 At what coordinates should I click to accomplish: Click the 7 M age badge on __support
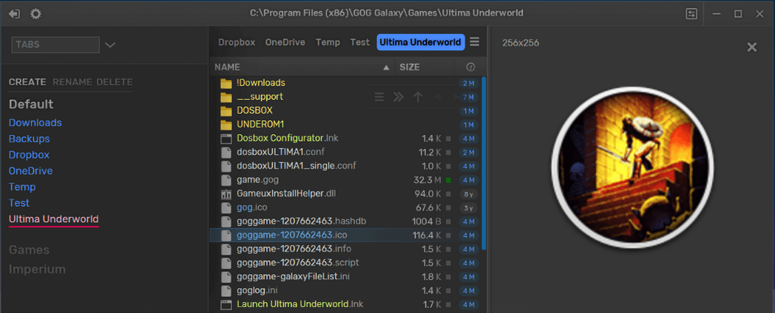tap(468, 97)
